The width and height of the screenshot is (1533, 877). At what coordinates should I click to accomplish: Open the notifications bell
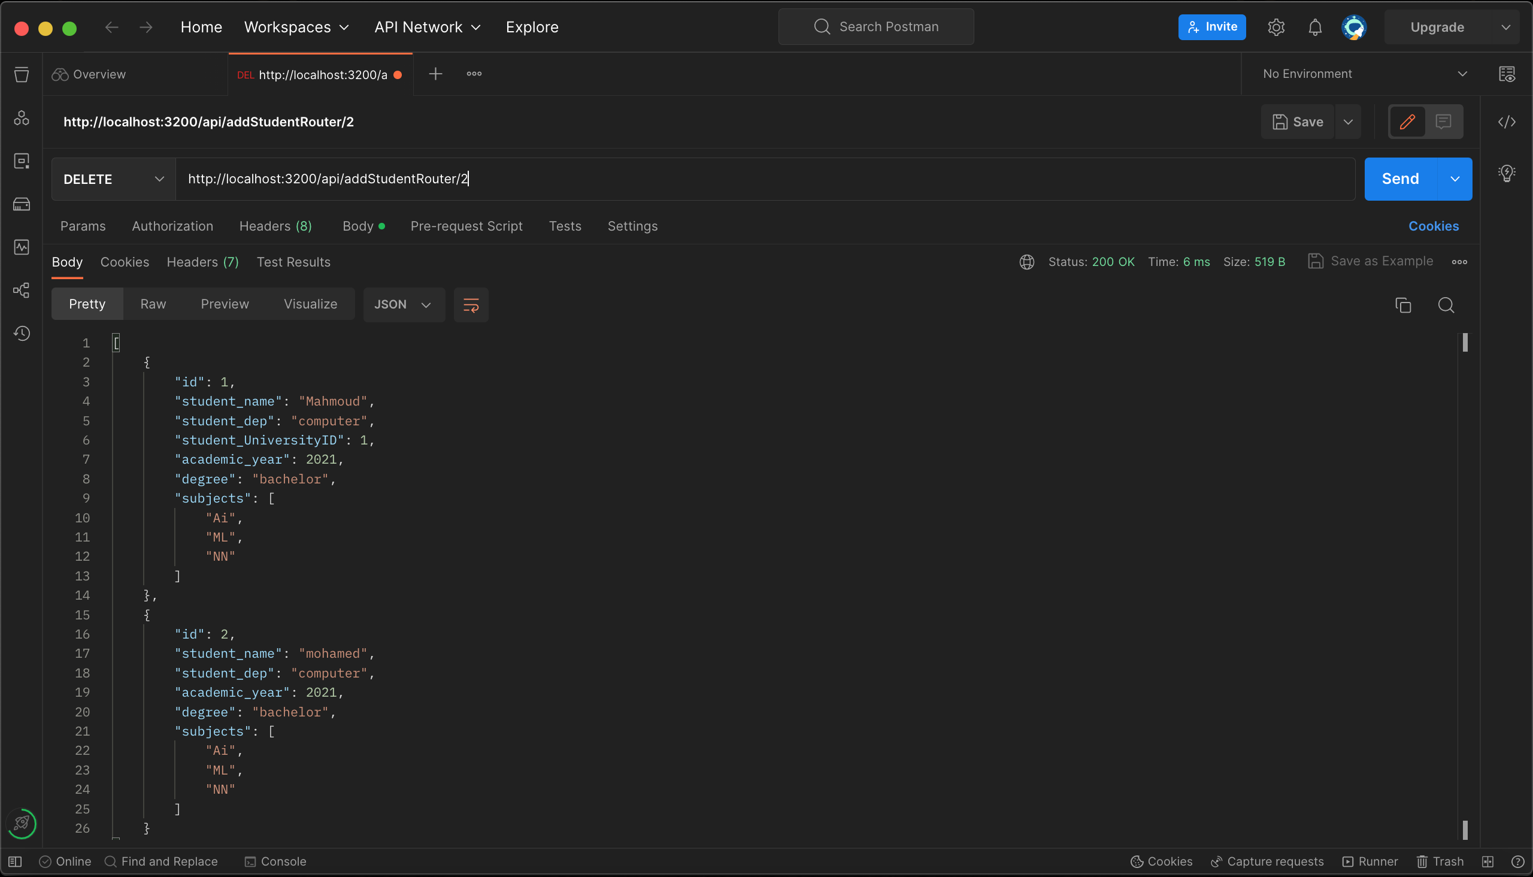tap(1315, 27)
